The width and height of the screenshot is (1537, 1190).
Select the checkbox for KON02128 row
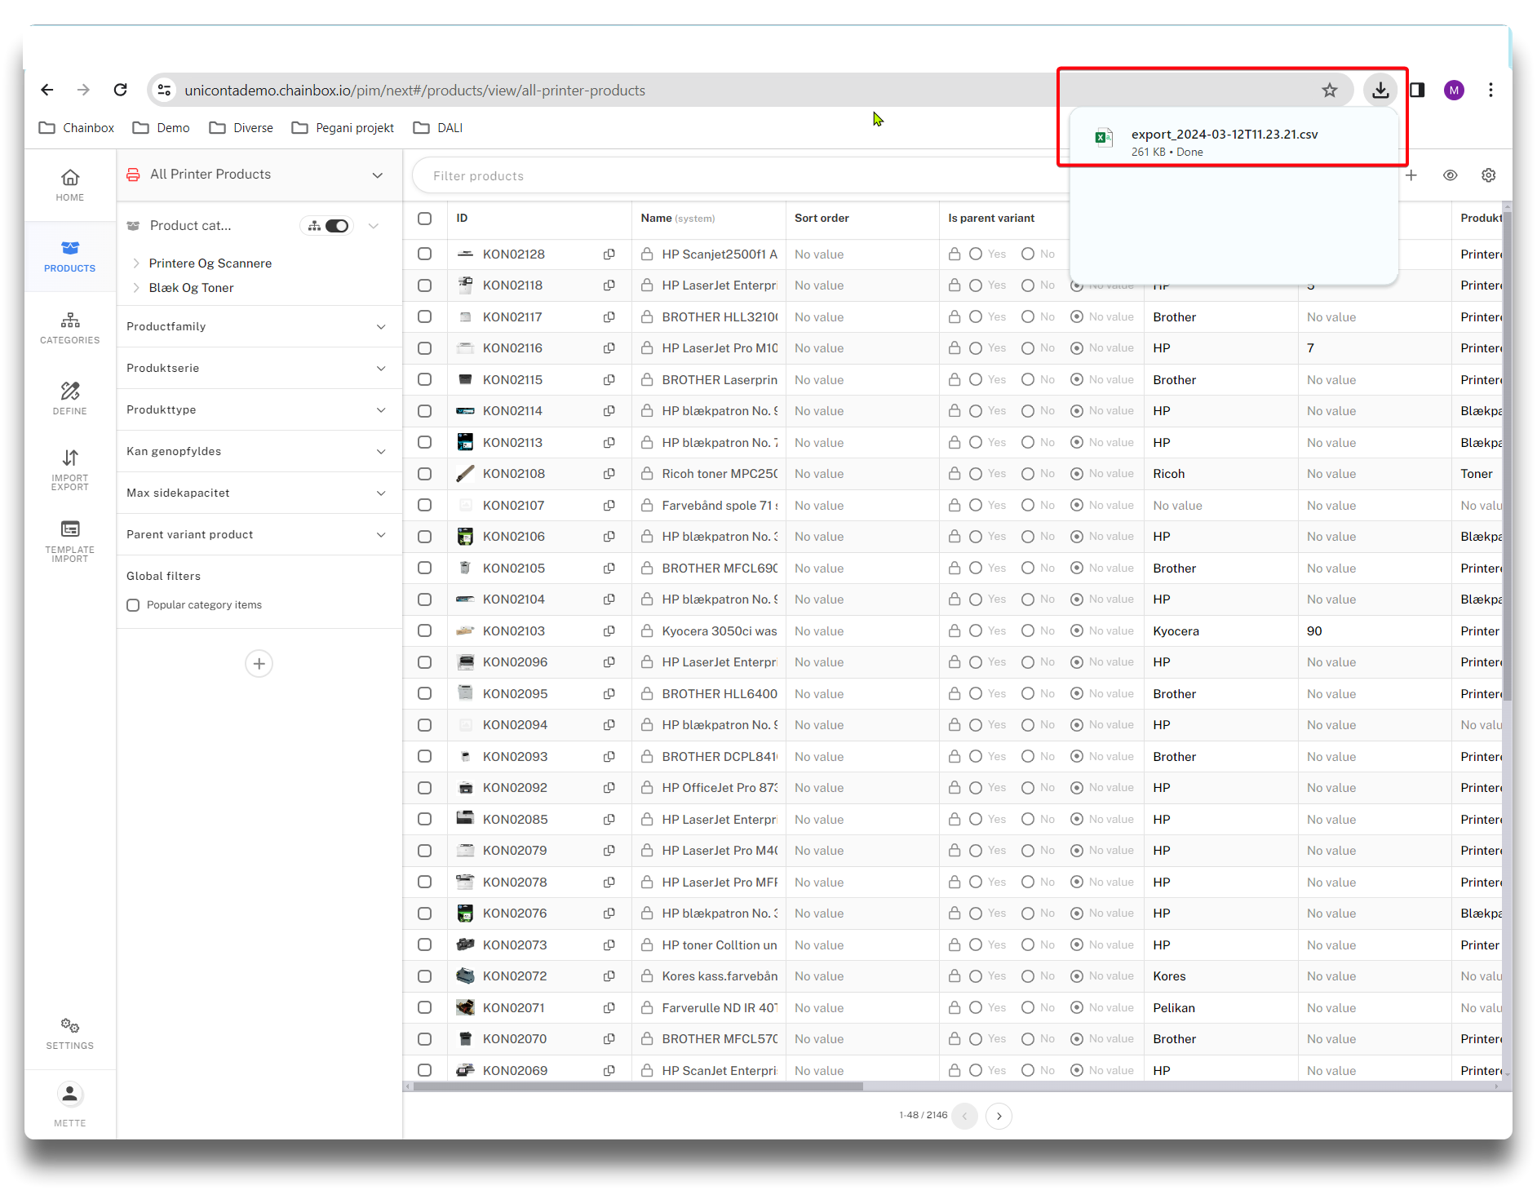pos(424,254)
